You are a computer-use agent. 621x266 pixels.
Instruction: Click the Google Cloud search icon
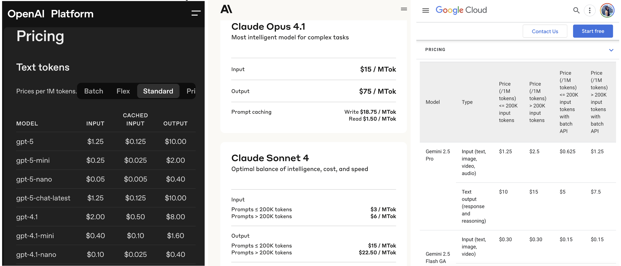pyautogui.click(x=576, y=10)
